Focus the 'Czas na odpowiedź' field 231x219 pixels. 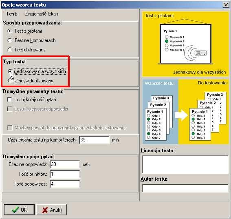click(x=65, y=164)
